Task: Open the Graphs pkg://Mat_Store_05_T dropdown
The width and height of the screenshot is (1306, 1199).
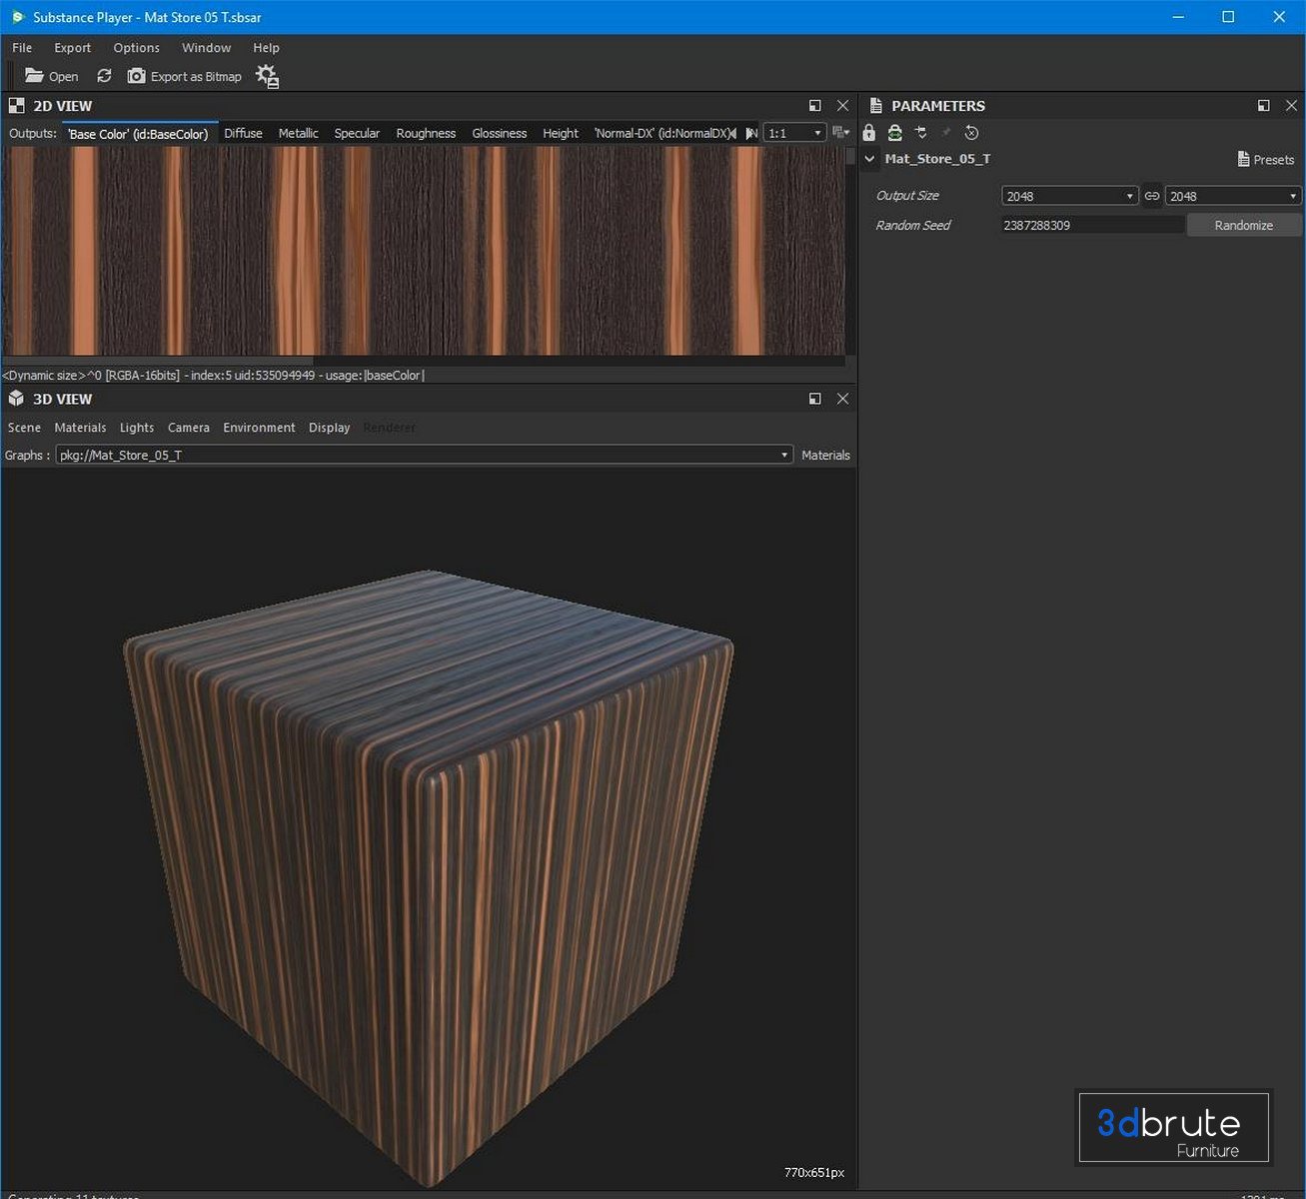Action: click(x=424, y=455)
